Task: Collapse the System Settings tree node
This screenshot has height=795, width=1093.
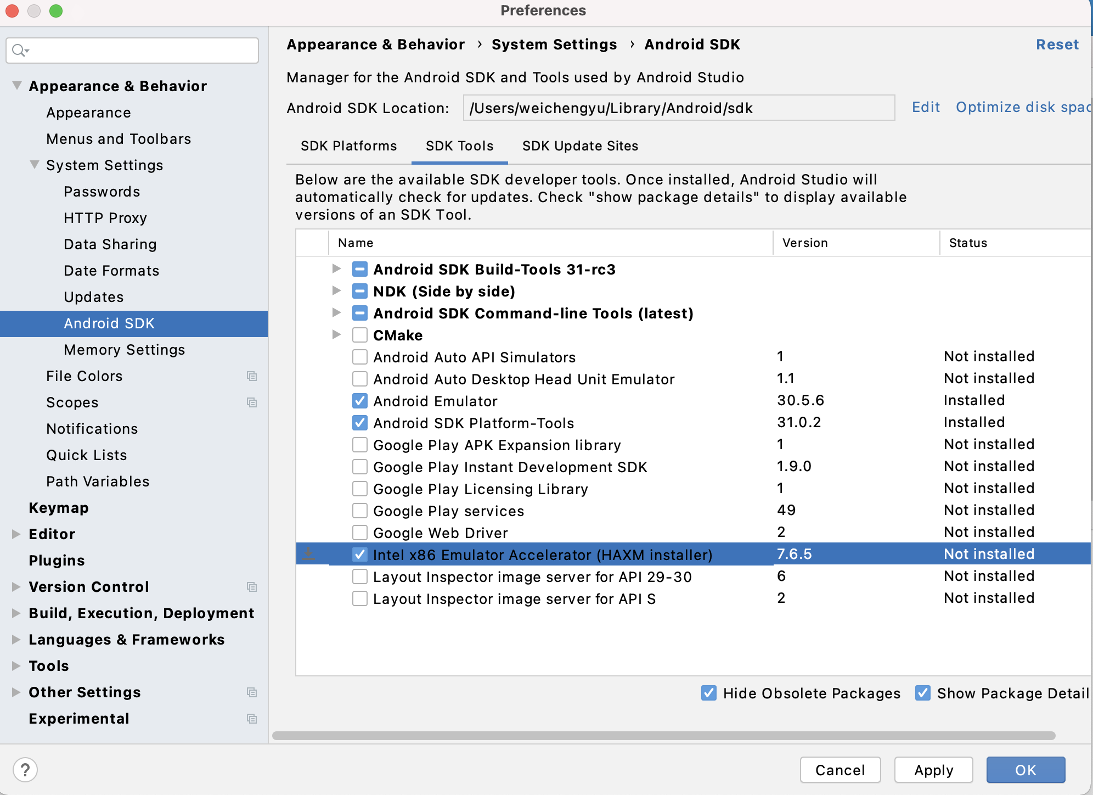Action: [x=35, y=165]
